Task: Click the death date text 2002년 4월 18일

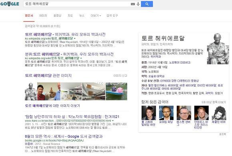Action: click(x=158, y=67)
